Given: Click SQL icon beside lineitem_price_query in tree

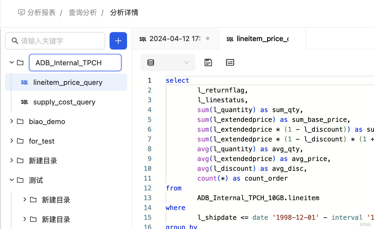Looking at the screenshot, I should point(25,82).
